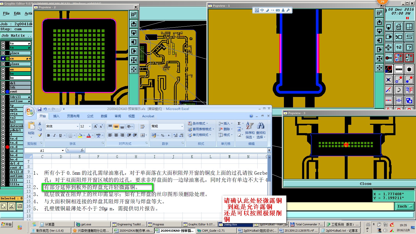This screenshot has width=416, height=234.
Task: Toggle the checkbox for layer 'cs'
Action: 3,58
